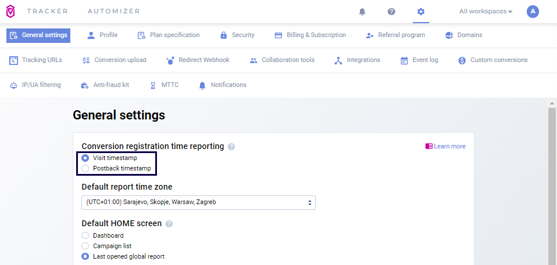Screen dimensions: 557x265
Task: Go to Domains section
Action: (463, 35)
